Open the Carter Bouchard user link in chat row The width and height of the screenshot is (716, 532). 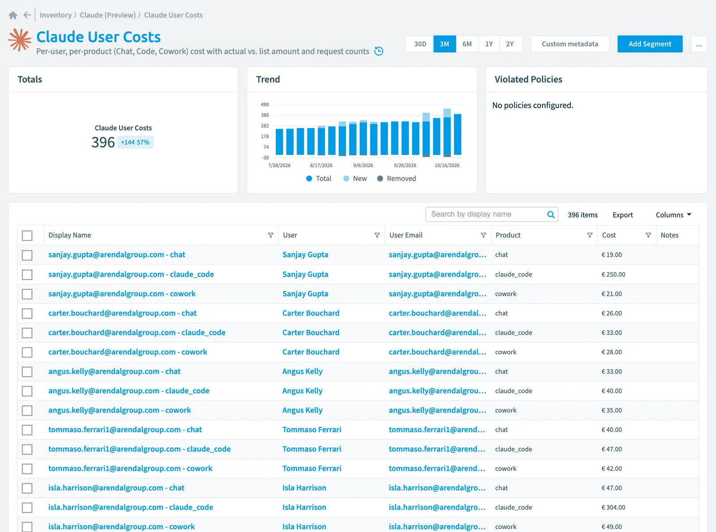311,313
